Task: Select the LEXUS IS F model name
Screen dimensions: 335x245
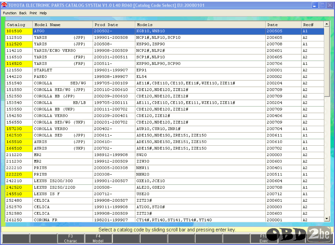Action: (63, 194)
